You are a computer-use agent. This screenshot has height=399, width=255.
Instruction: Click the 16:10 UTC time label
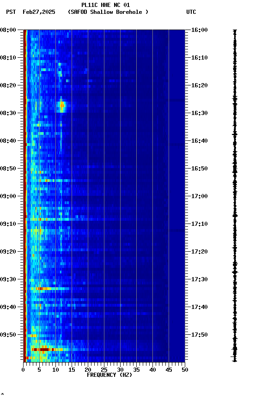point(200,58)
